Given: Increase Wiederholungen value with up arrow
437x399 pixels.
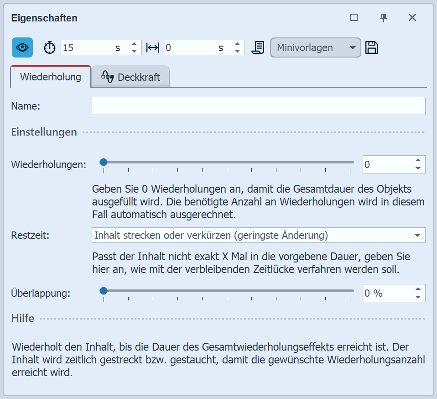Looking at the screenshot, I should click(418, 160).
